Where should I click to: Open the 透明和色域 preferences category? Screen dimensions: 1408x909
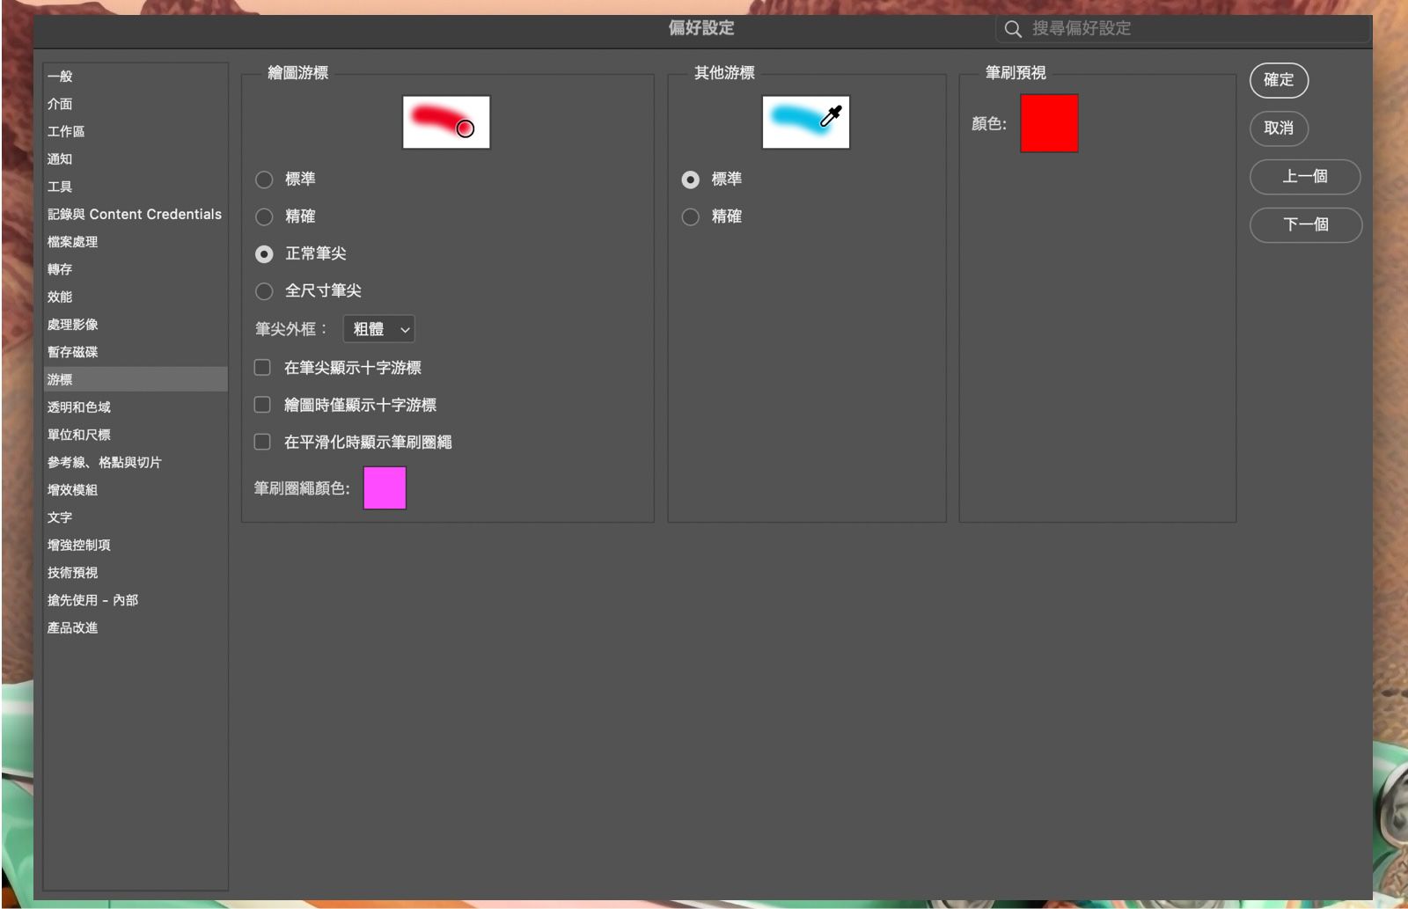[x=136, y=407]
